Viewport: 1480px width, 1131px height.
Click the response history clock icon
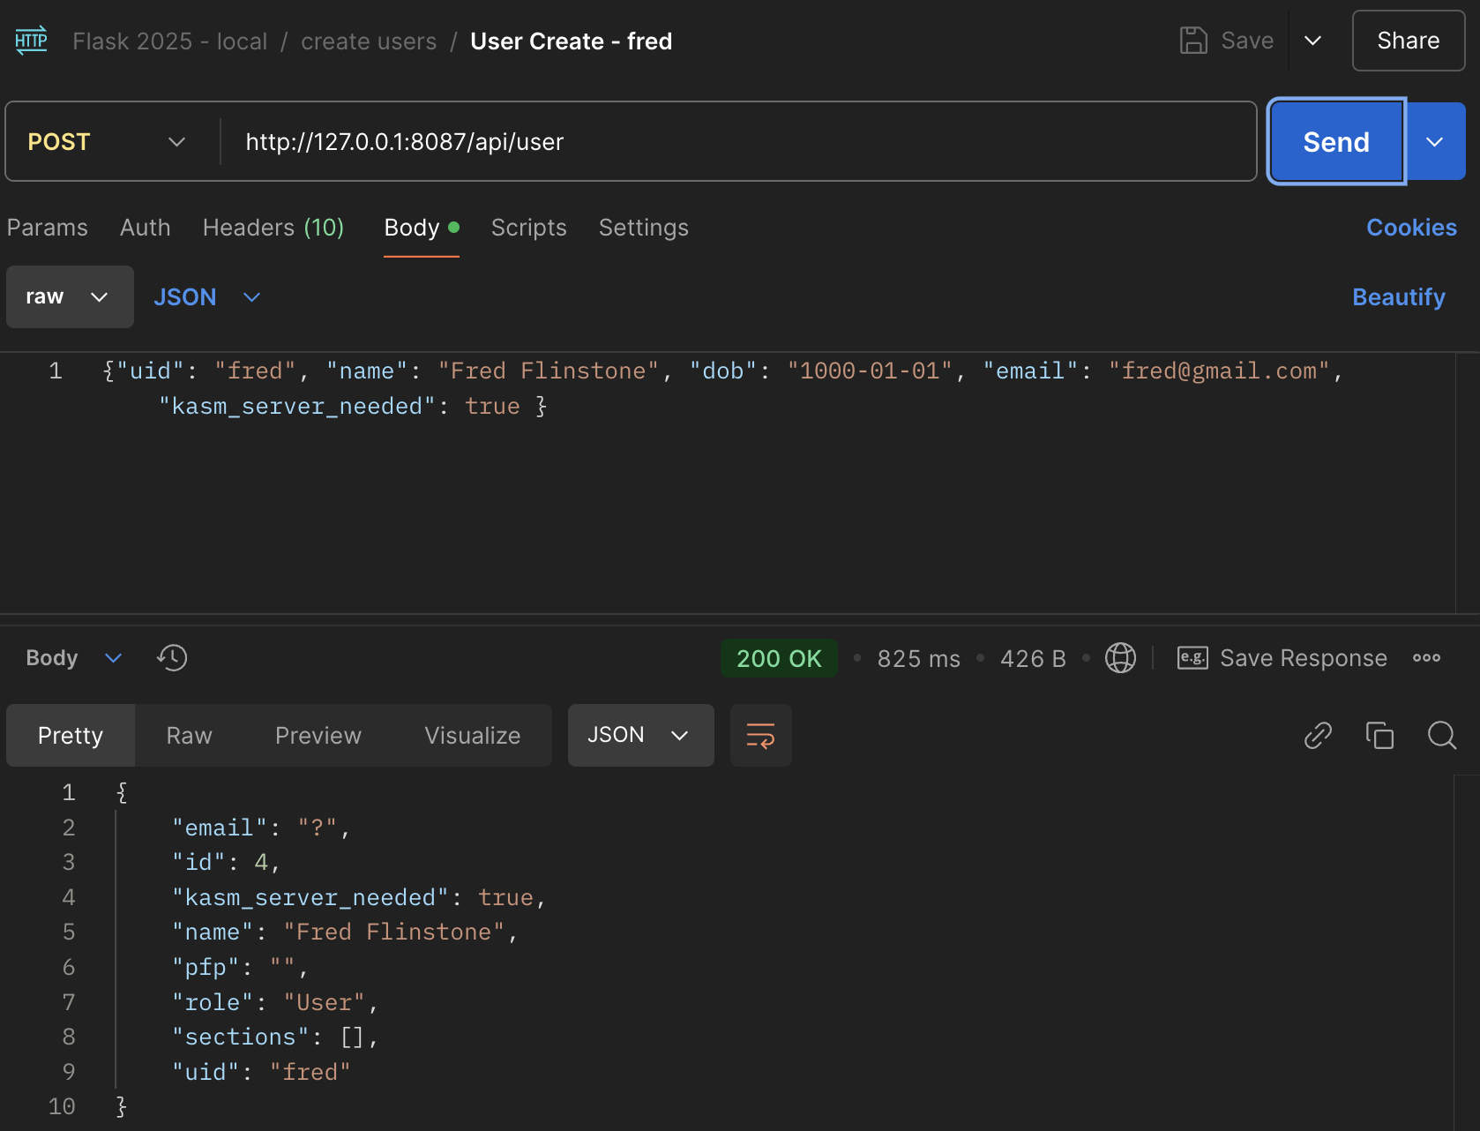click(172, 658)
